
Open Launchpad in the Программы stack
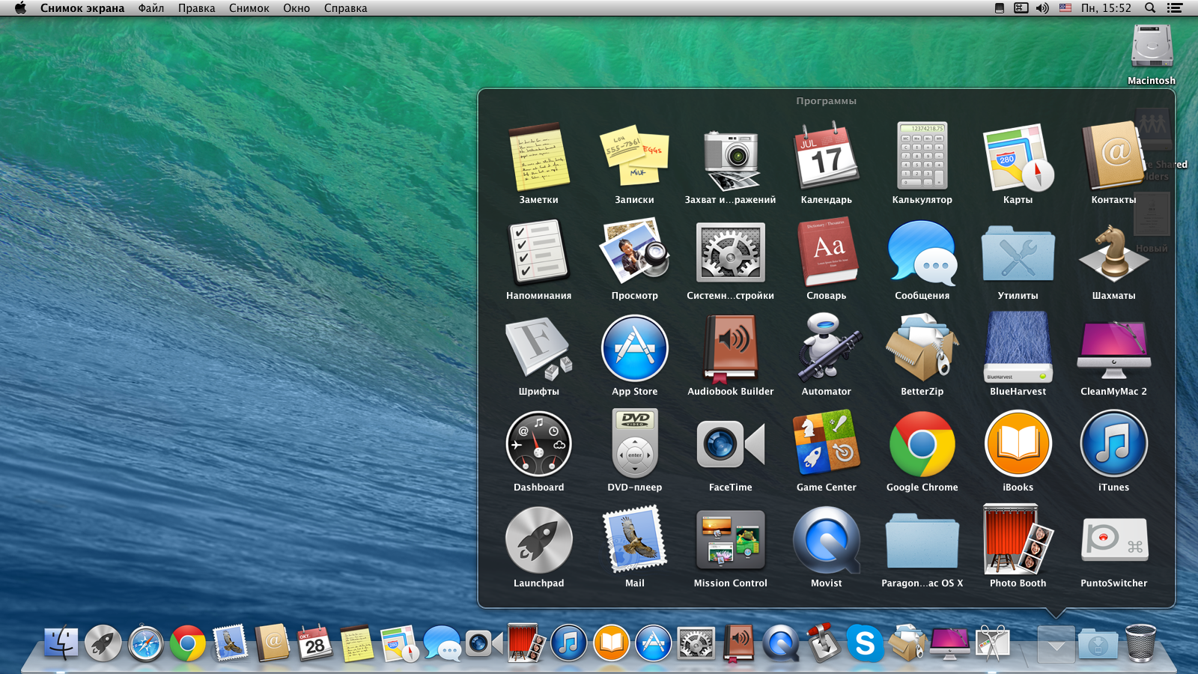pos(539,540)
